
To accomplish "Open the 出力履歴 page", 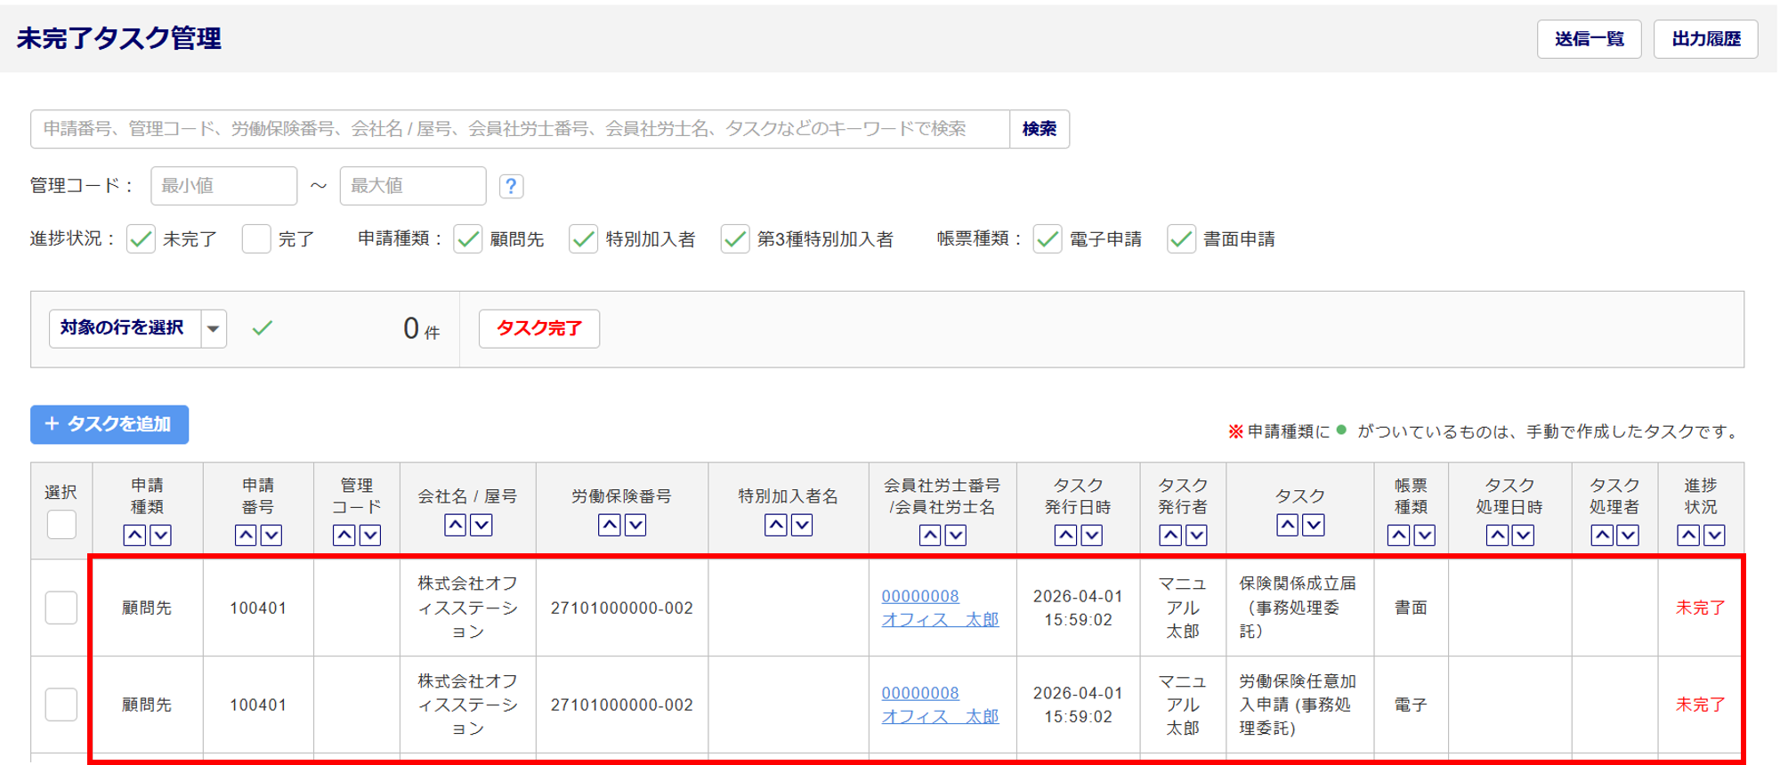I will pyautogui.click(x=1705, y=39).
